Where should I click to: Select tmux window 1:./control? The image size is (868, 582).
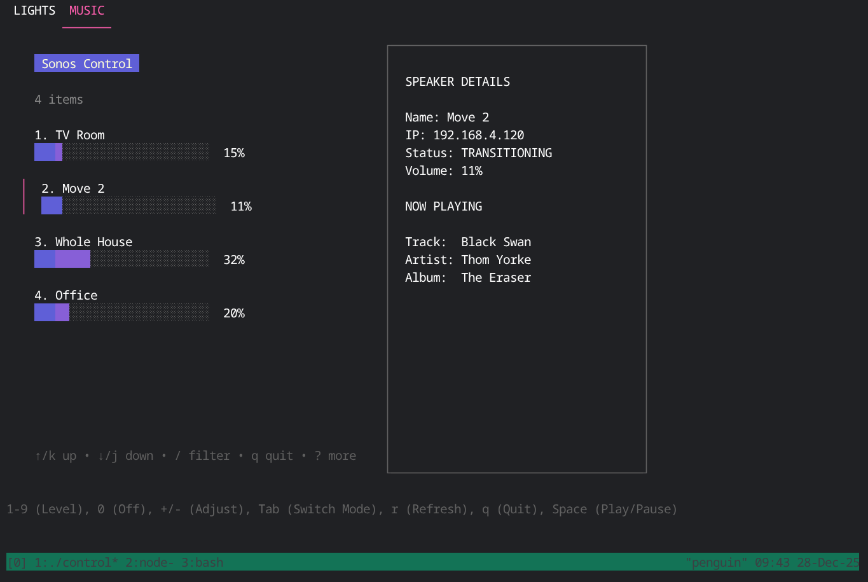pyautogui.click(x=76, y=562)
